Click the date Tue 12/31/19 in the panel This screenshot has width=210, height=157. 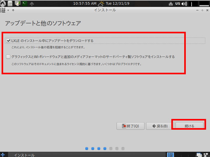click(x=117, y=3)
